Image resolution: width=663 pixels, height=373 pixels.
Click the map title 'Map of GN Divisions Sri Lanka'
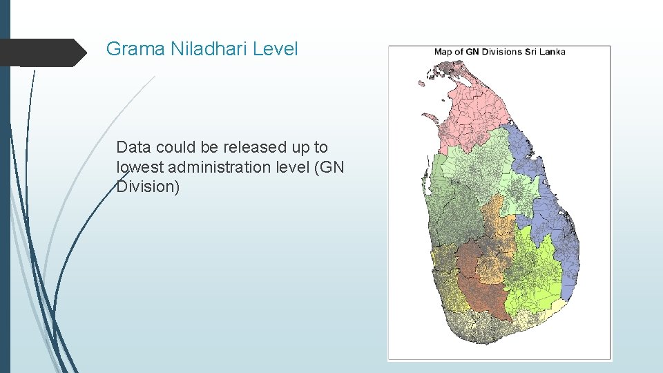499,52
